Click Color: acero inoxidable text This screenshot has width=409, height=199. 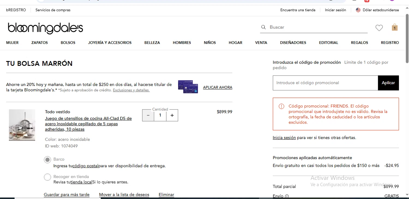click(x=67, y=139)
